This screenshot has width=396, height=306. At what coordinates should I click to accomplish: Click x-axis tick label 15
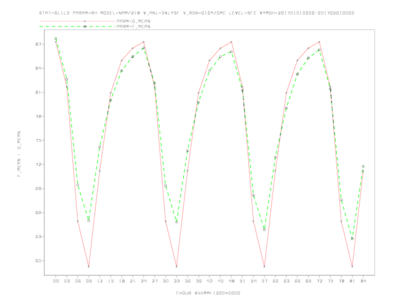(x=110, y=281)
